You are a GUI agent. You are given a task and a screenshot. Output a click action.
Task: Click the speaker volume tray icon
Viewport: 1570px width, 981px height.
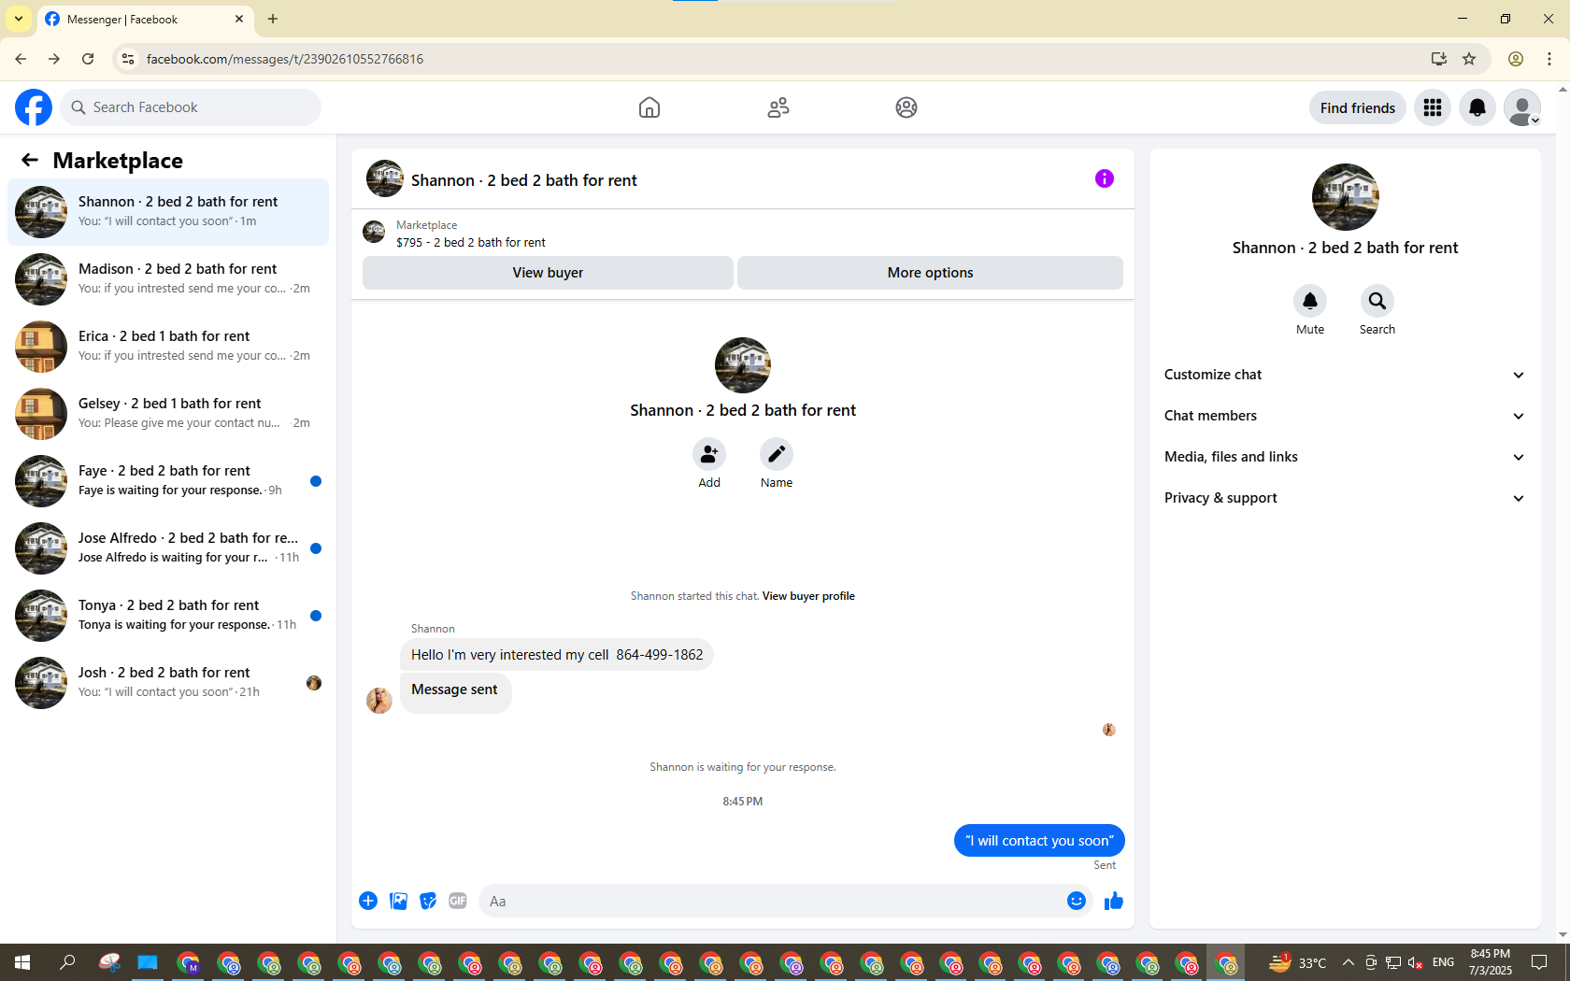pos(1416,962)
